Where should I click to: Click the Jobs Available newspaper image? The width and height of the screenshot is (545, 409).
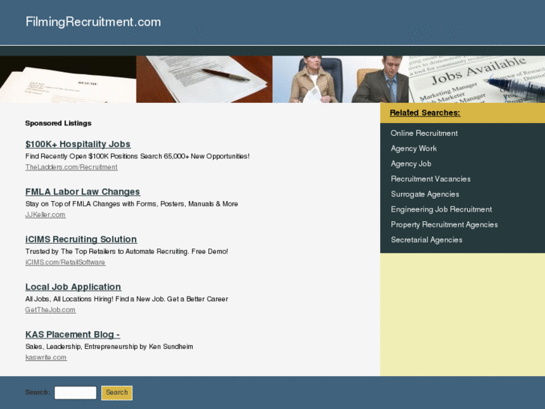477,80
